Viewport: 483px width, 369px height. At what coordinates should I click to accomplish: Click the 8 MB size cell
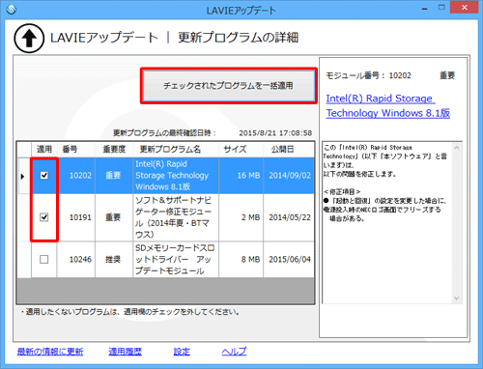[x=241, y=259]
